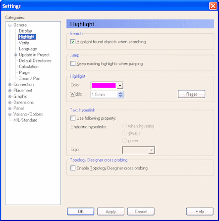Image resolution: width=219 pixels, height=221 pixels.
Task: Expand the Connection category
Action: pos(10,85)
